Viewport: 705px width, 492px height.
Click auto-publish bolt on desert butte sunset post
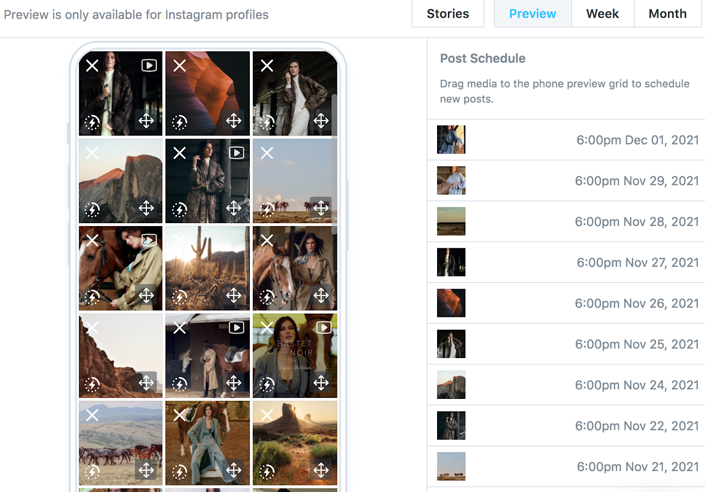[x=267, y=472]
